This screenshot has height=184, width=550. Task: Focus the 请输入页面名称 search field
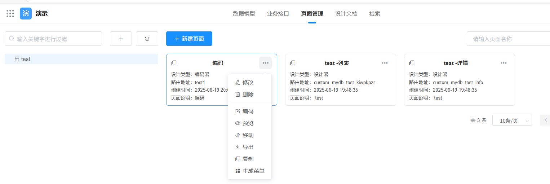pos(508,39)
